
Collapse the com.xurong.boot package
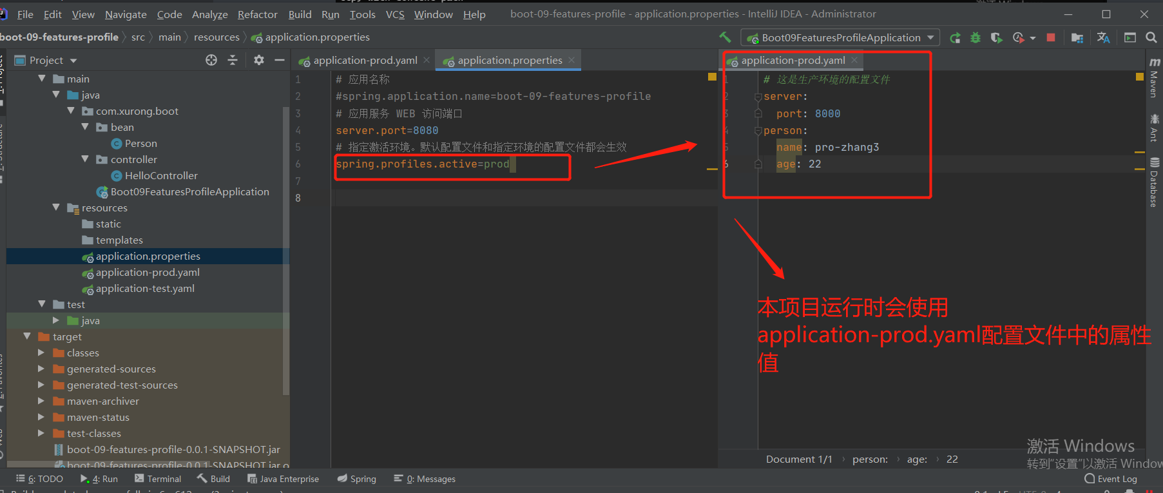point(71,110)
